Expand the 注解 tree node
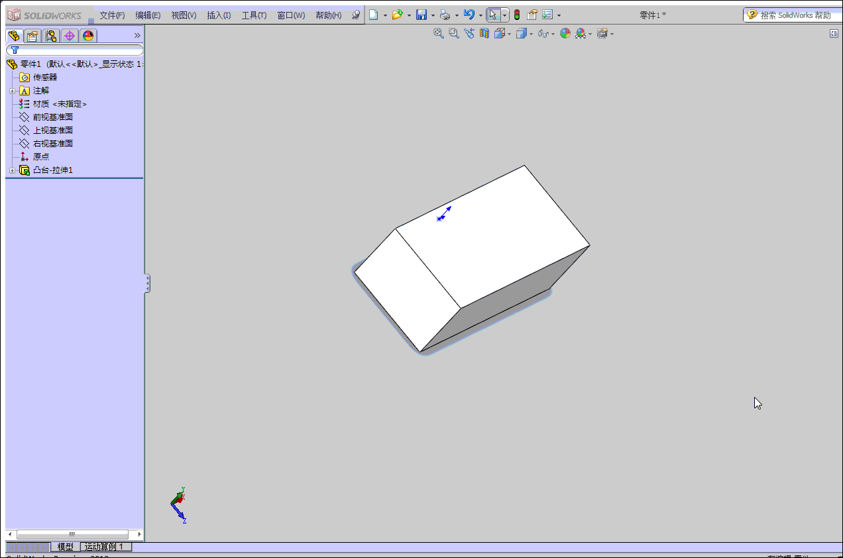Screen dimensions: 843x558 click(x=12, y=91)
